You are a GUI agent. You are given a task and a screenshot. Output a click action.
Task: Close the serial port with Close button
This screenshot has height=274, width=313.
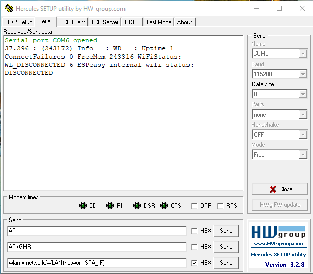point(280,189)
